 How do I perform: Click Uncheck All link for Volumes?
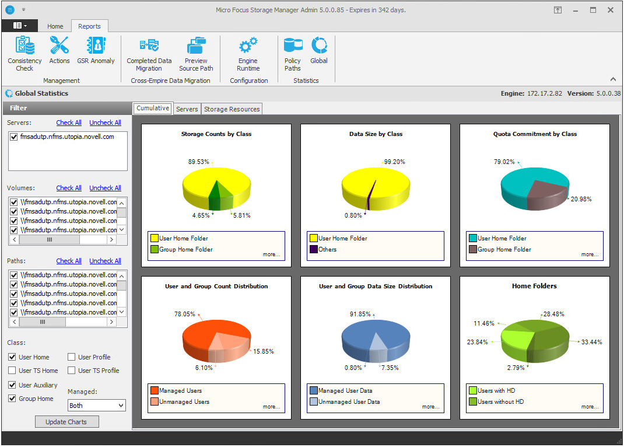105,188
